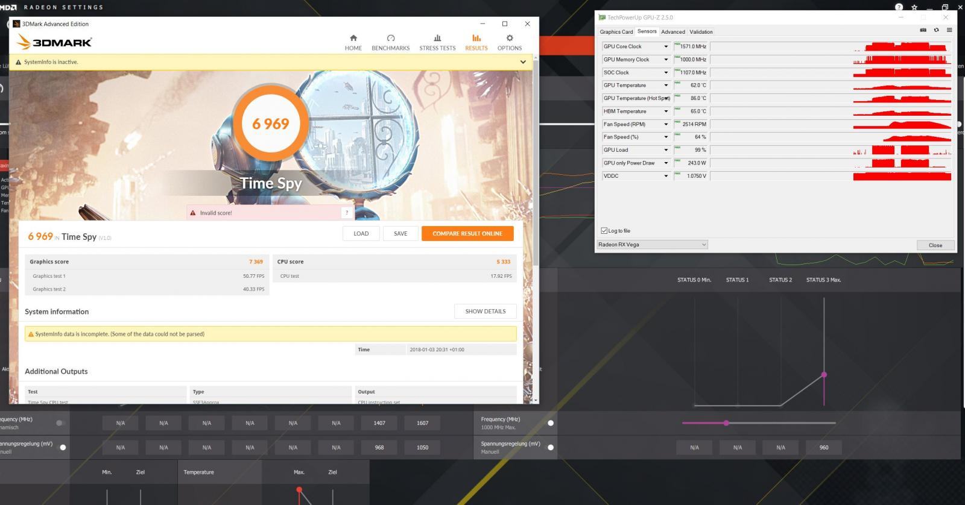Image resolution: width=965 pixels, height=505 pixels.
Task: Click Graphics test 2 row
Action: coord(147,289)
